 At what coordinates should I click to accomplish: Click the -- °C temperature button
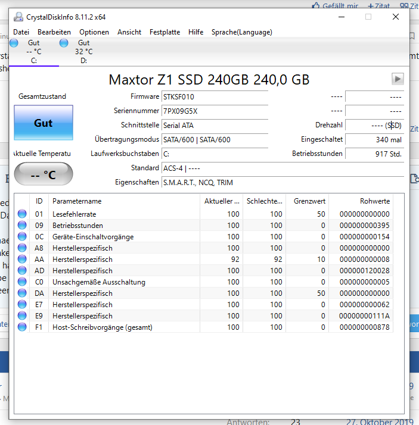coord(44,174)
